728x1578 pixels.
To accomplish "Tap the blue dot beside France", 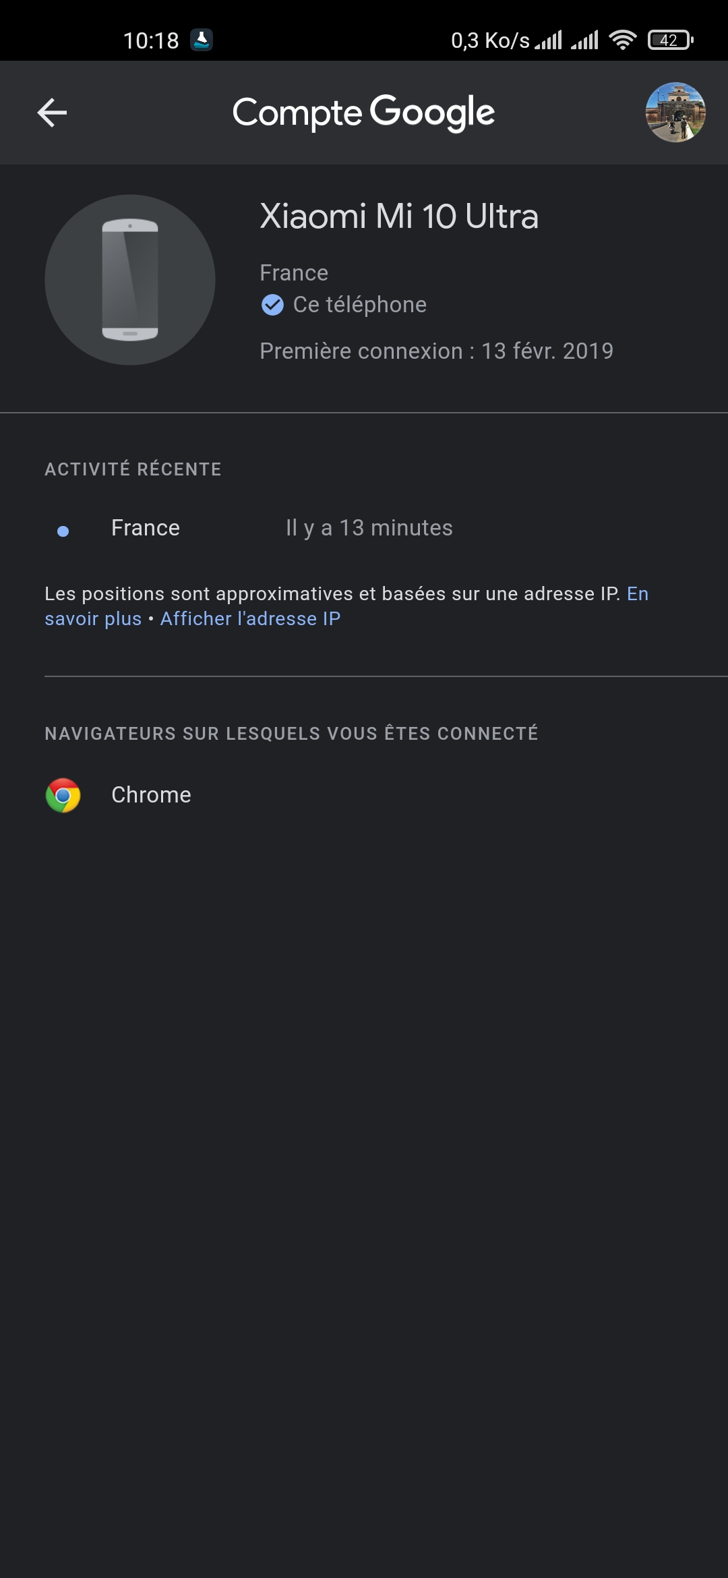I will (63, 531).
